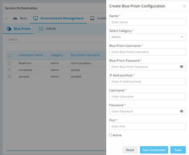This screenshot has width=189, height=155.
Task: Close the Create Blue Prism Configuration panel
Action: pos(184,6)
